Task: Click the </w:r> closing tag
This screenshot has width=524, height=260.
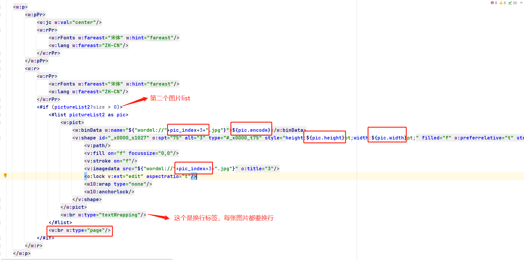Action: coord(34,245)
